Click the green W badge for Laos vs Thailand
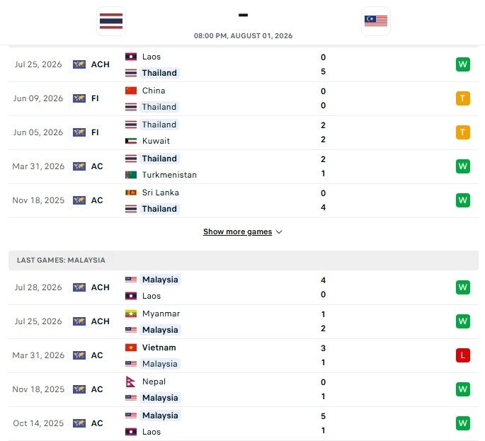This screenshot has height=441, width=485. pyautogui.click(x=463, y=64)
